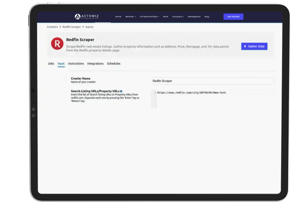Viewport: 308px width, 207px height.
Task: Expand the Company dropdown menu
Action: point(178,17)
